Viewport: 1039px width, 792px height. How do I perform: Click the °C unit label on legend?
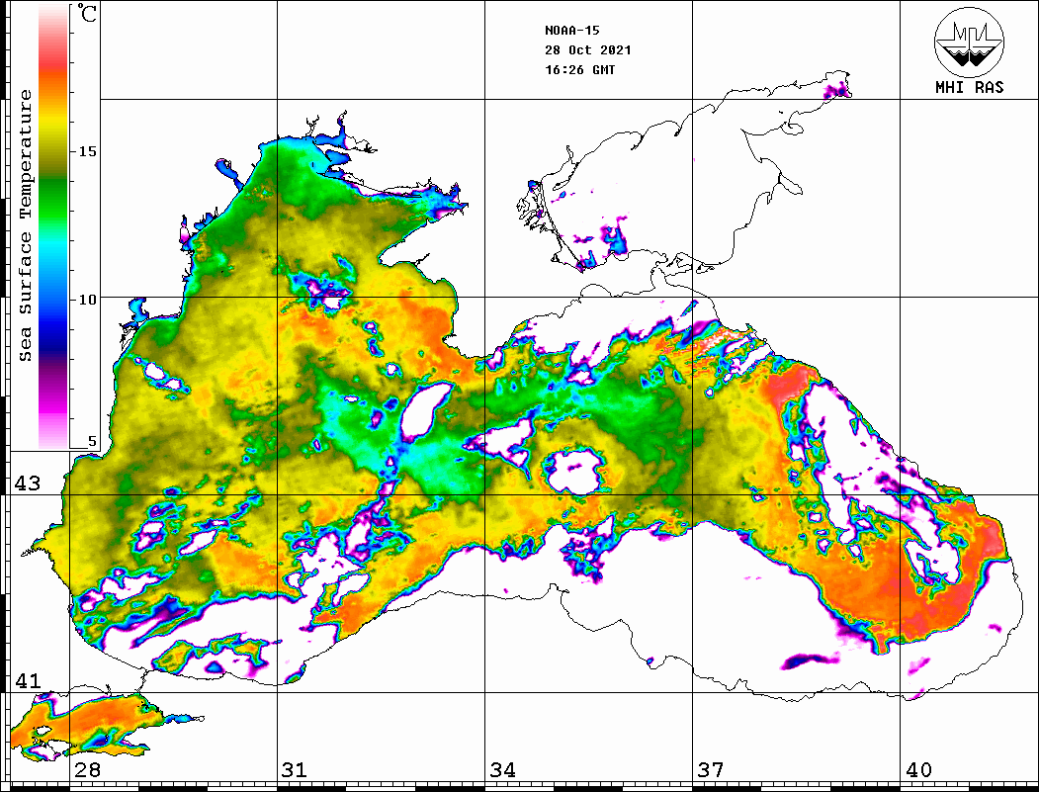(86, 13)
